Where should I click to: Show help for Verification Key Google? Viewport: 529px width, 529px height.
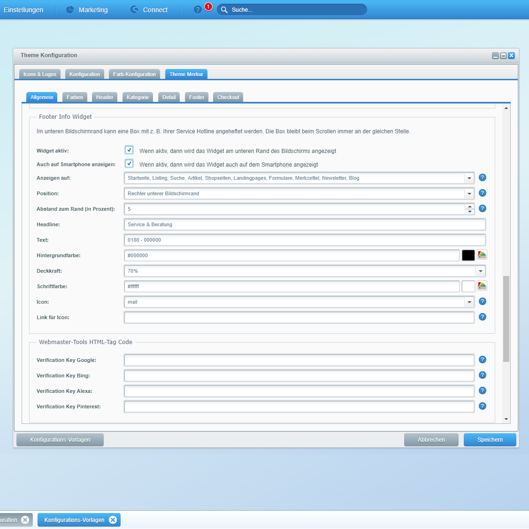tap(482, 360)
